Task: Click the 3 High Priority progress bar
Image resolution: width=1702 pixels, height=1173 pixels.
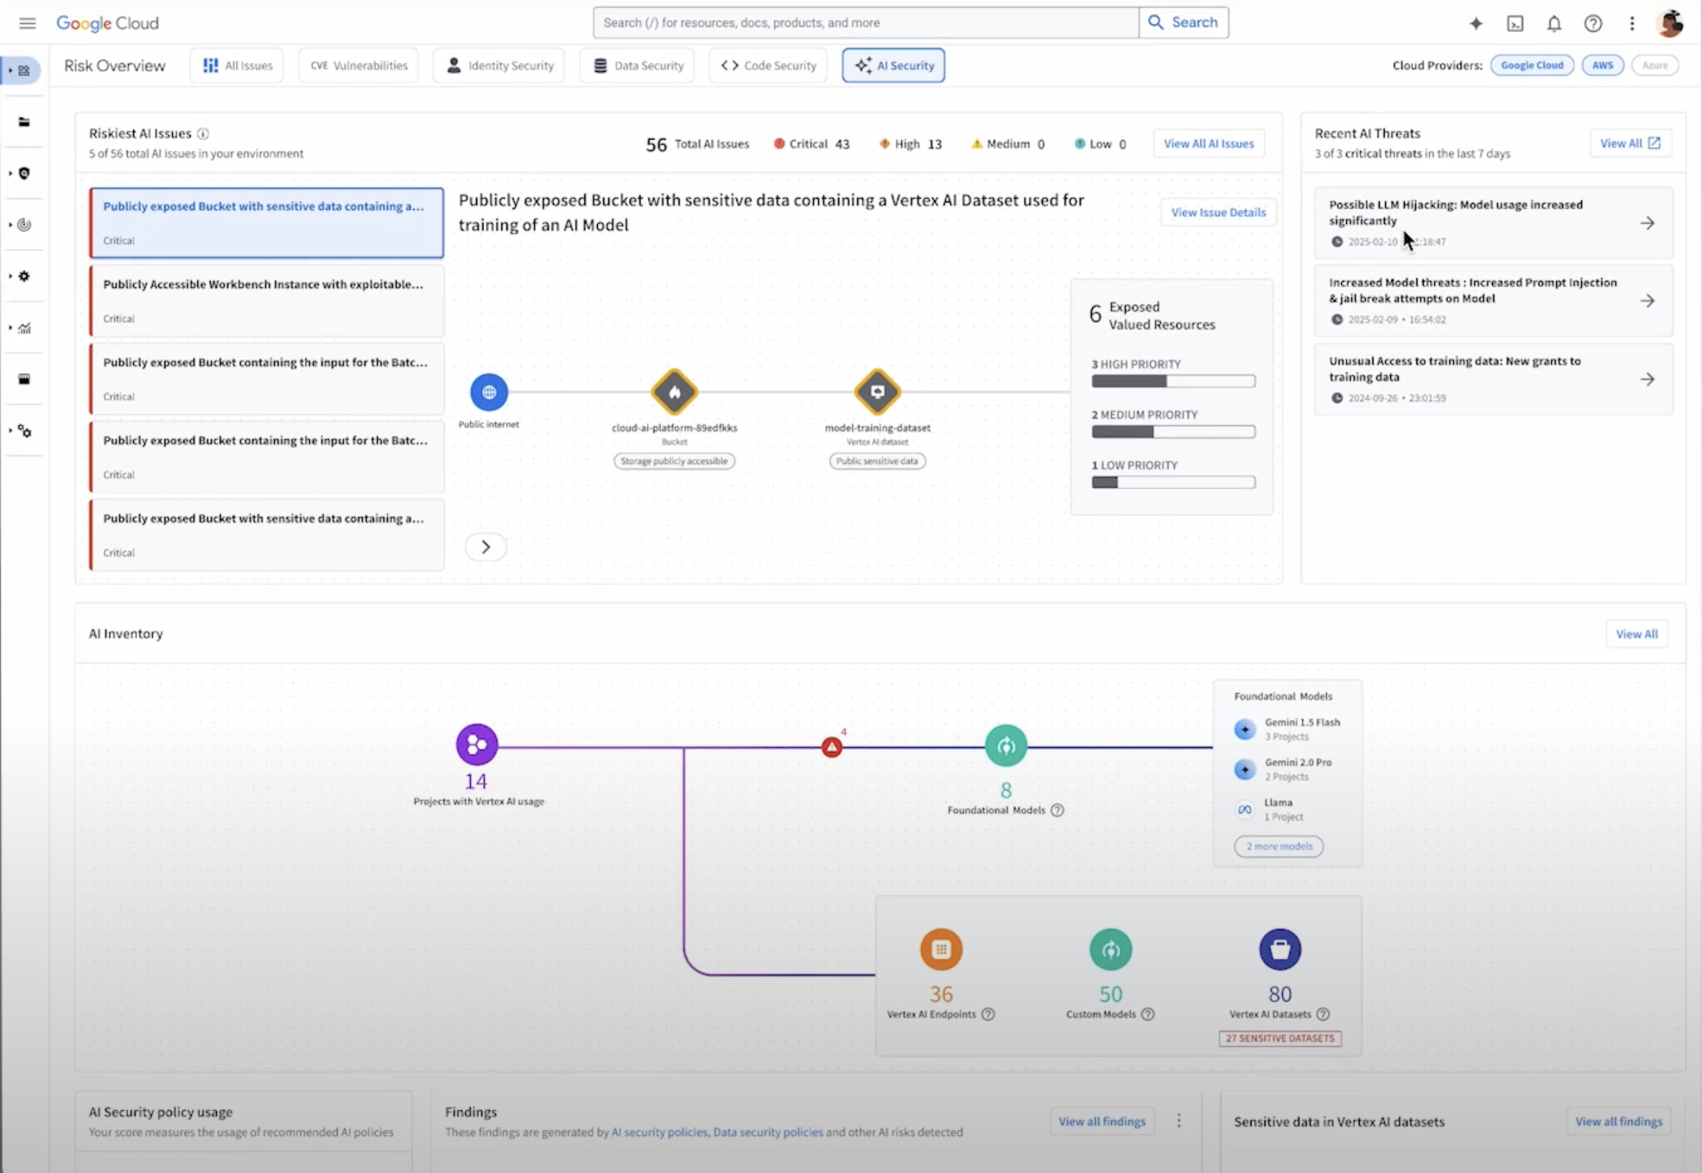Action: pos(1173,381)
